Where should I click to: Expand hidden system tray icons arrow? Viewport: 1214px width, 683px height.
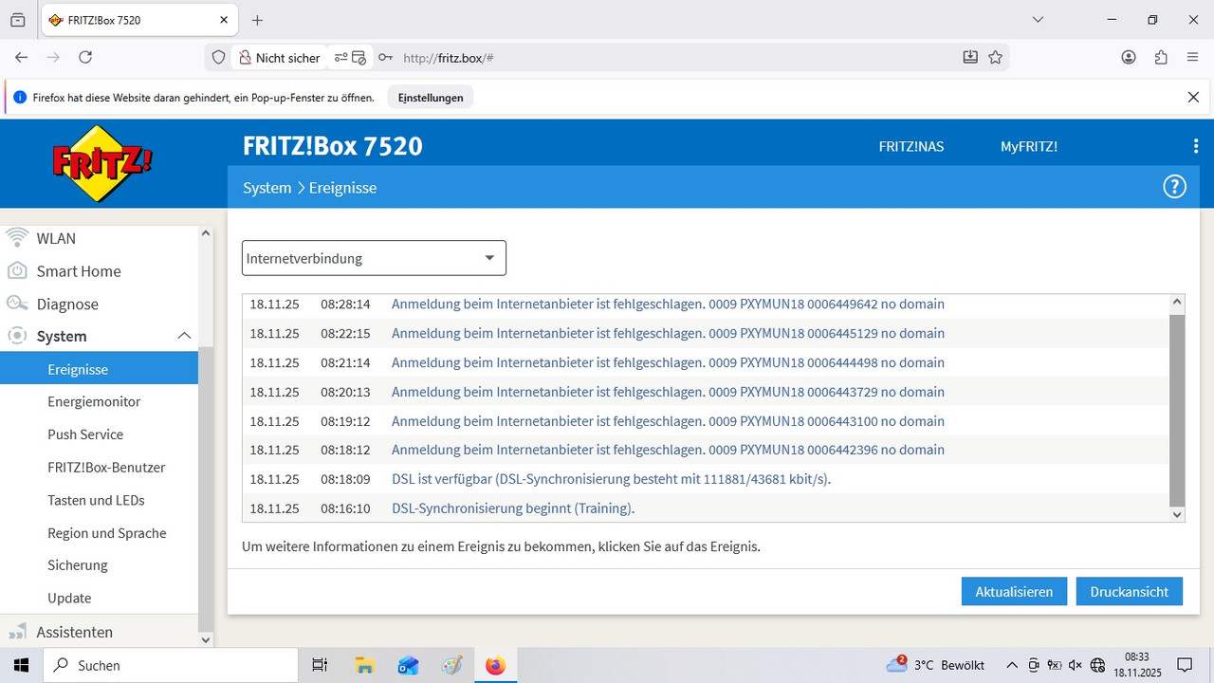[1011, 665]
